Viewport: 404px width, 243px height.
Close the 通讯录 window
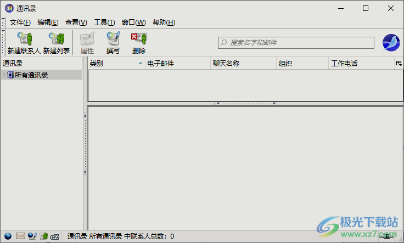(391, 8)
